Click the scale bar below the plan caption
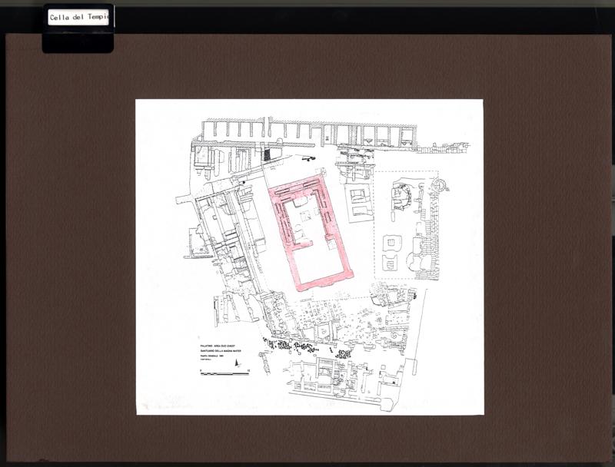This screenshot has width=615, height=467. 224,373
